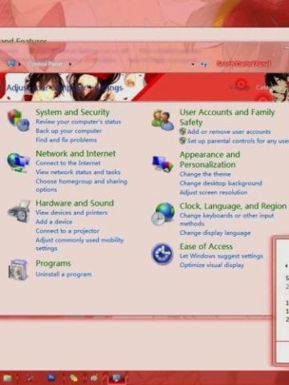Click Change the theme

tap(205, 174)
